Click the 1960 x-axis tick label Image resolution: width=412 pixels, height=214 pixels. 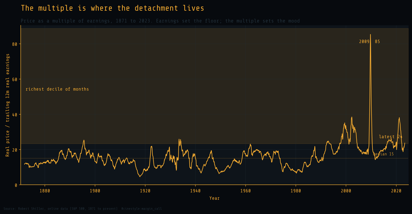tap(245, 191)
